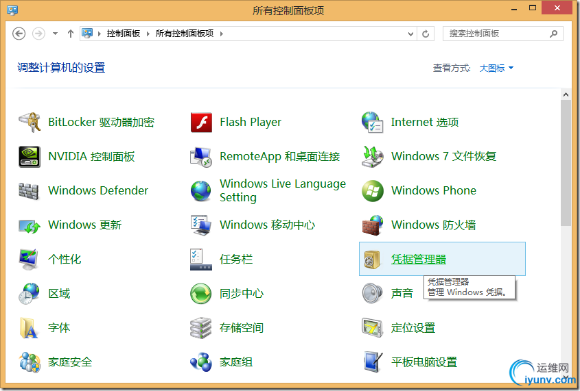Click the 所有控制面板项 breadcrumb segment
The width and height of the screenshot is (580, 391).
[185, 34]
